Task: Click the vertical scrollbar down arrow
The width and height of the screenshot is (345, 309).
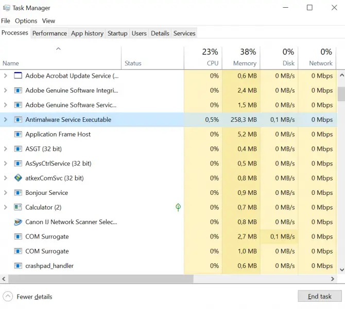Action: [x=341, y=270]
